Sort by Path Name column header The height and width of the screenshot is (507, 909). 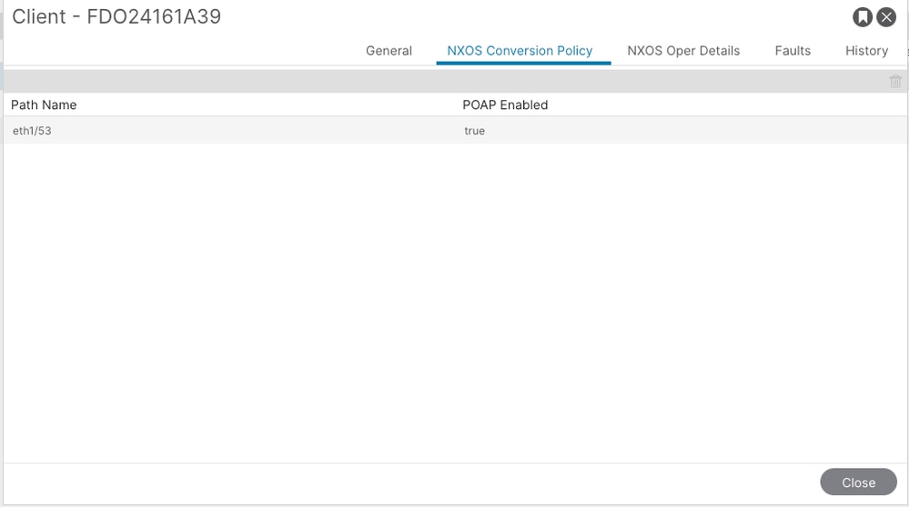44,104
